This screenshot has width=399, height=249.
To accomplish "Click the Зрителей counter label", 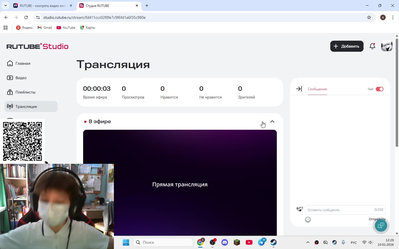I will click(246, 97).
